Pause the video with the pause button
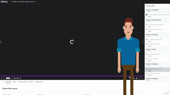Screen dimensions: 170x95 tap(2, 78)
